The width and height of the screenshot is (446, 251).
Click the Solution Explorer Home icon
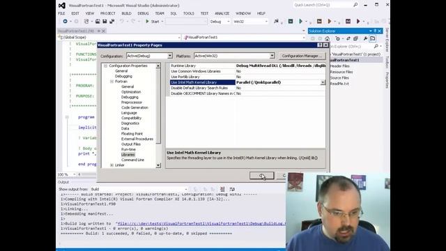pos(328,38)
